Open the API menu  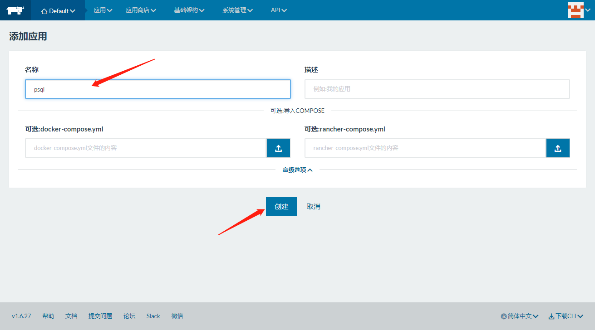(279, 10)
